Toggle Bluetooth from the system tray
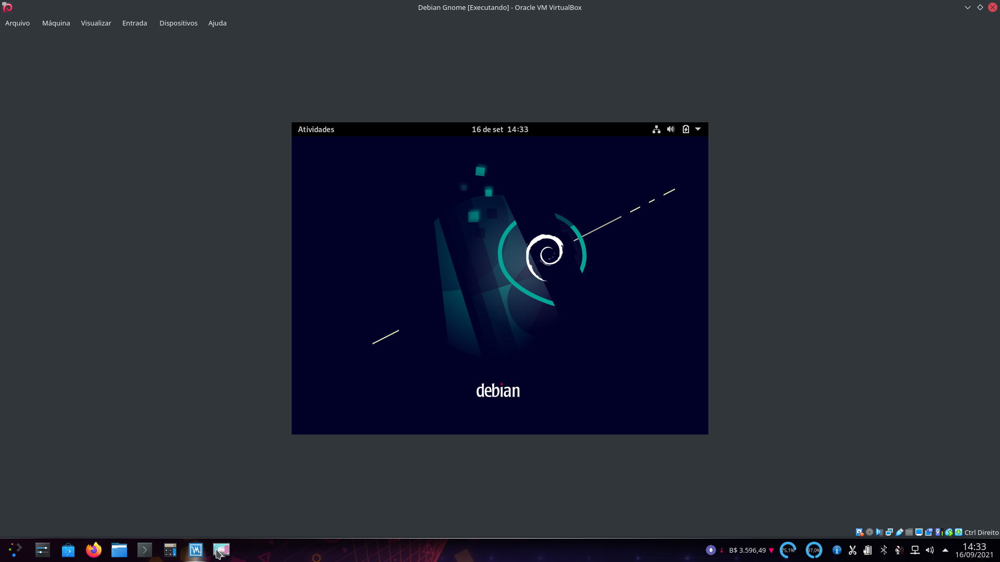This screenshot has height=562, width=1000. click(884, 550)
